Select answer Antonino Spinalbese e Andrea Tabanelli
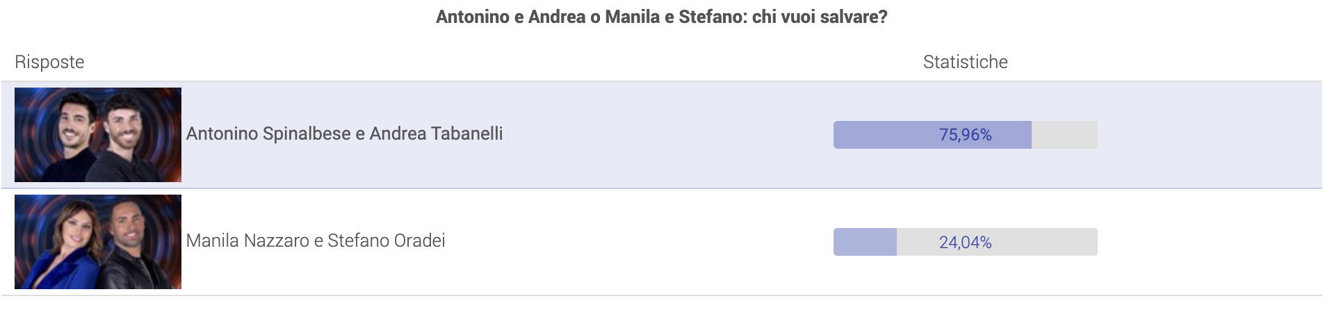Viewport: 1332px width, 310px height. click(x=344, y=133)
